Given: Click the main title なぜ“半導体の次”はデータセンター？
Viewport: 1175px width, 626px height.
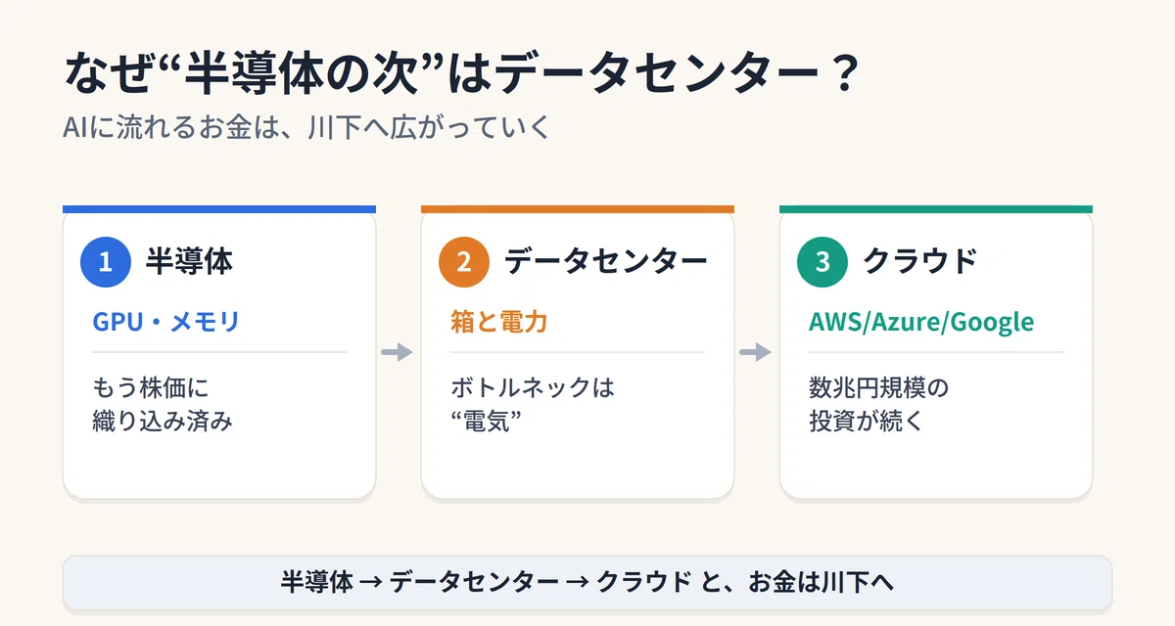Looking at the screenshot, I should [x=461, y=75].
